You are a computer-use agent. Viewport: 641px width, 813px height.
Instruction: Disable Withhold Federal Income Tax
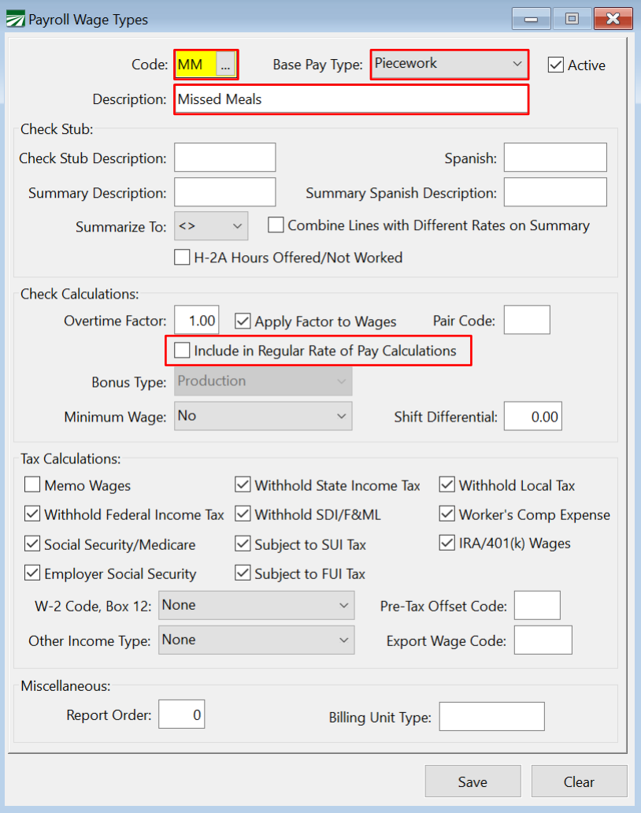32,515
